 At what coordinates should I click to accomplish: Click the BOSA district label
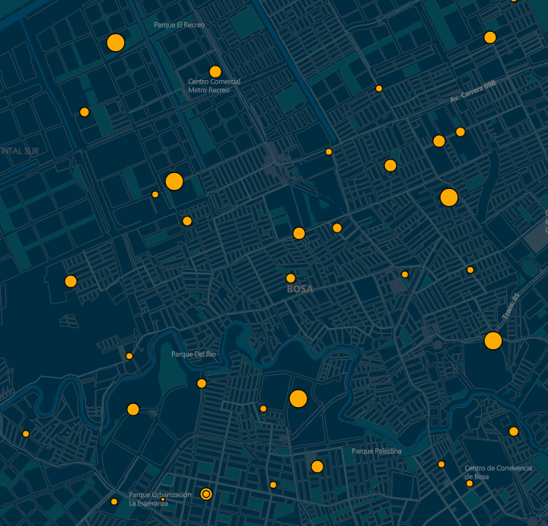pos(300,290)
